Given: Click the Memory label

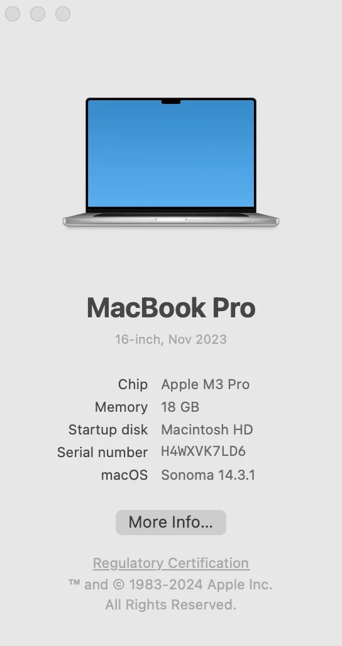Looking at the screenshot, I should tap(121, 407).
